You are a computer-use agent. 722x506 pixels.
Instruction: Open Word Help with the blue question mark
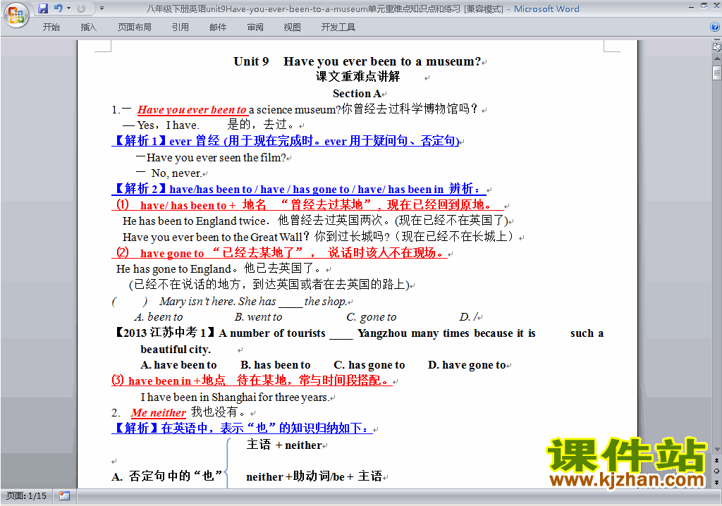(x=715, y=27)
